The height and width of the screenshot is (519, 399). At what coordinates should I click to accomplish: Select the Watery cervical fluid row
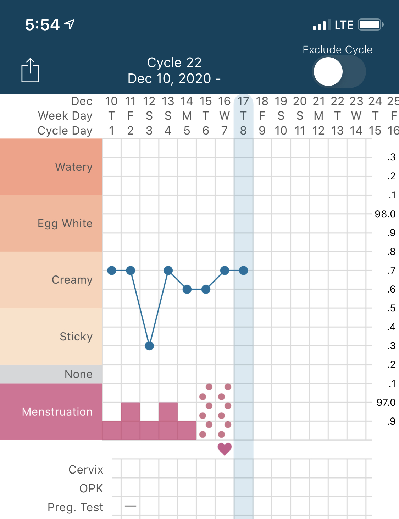[x=51, y=167]
